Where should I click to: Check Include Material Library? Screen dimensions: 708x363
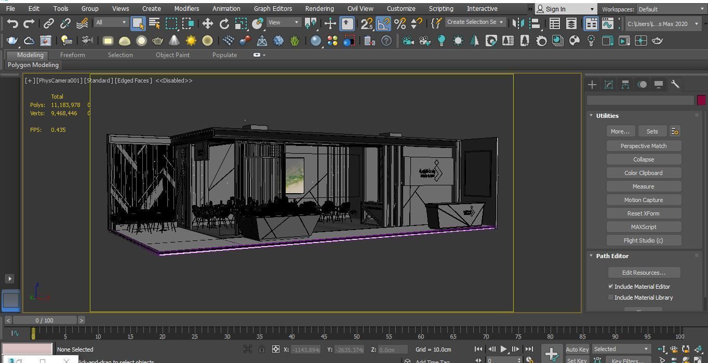611,298
